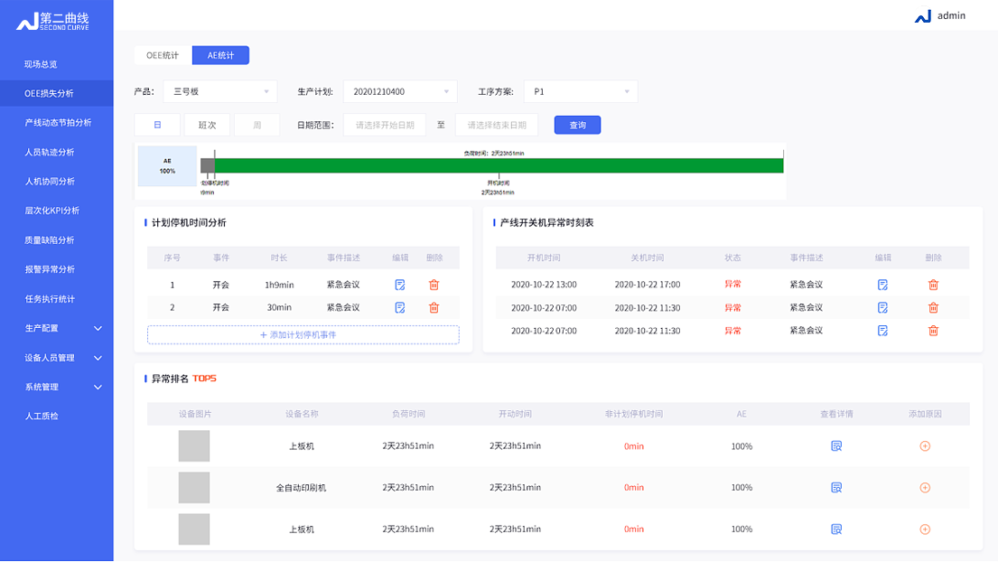Edit the 13:00 startup abnormal record

[882, 285]
